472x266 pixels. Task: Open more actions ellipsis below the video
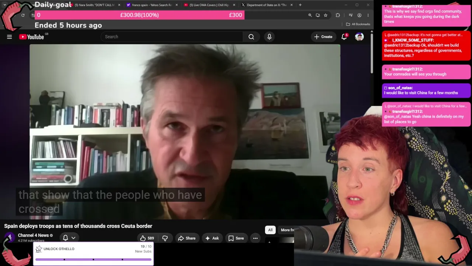255,238
